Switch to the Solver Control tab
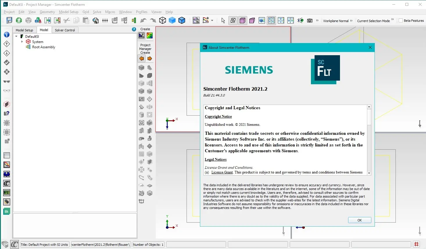The width and height of the screenshot is (426, 249). tap(65, 30)
